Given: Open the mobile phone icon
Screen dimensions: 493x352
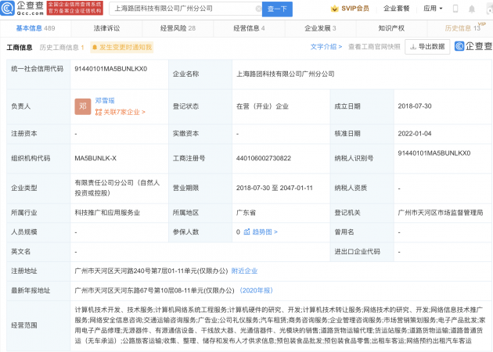Looking at the screenshot, I should pyautogui.click(x=455, y=9).
